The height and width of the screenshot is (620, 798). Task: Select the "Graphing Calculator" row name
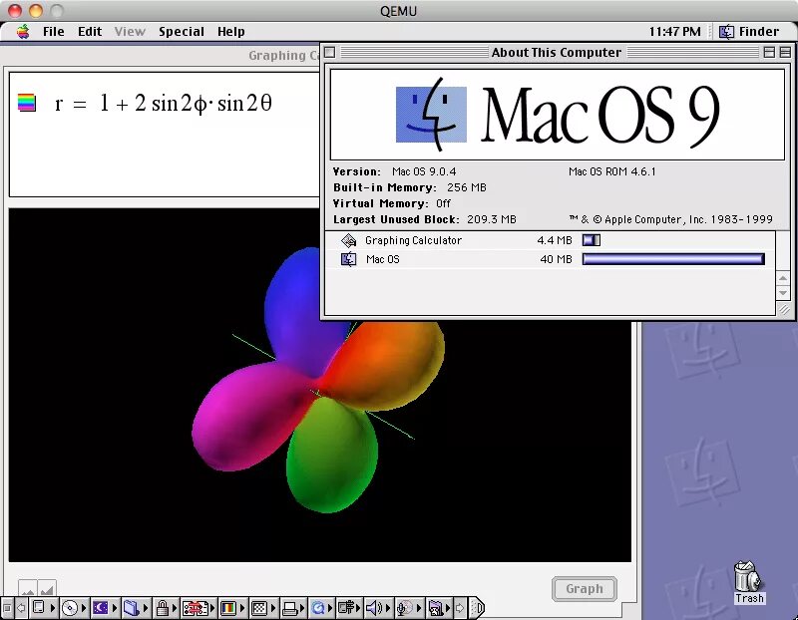413,240
